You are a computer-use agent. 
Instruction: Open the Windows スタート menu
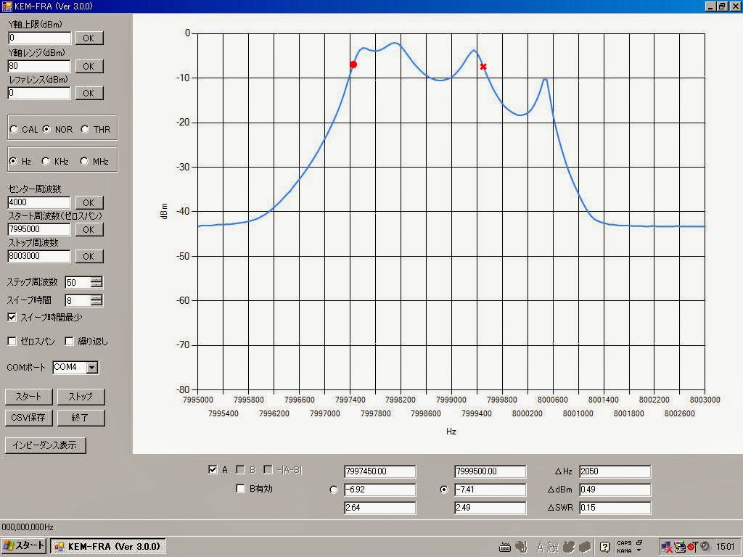22,545
